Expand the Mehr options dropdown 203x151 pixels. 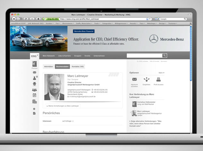(161, 73)
